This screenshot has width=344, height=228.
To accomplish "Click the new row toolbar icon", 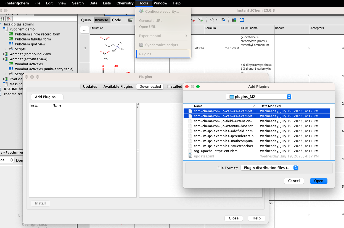I will point(129,20).
